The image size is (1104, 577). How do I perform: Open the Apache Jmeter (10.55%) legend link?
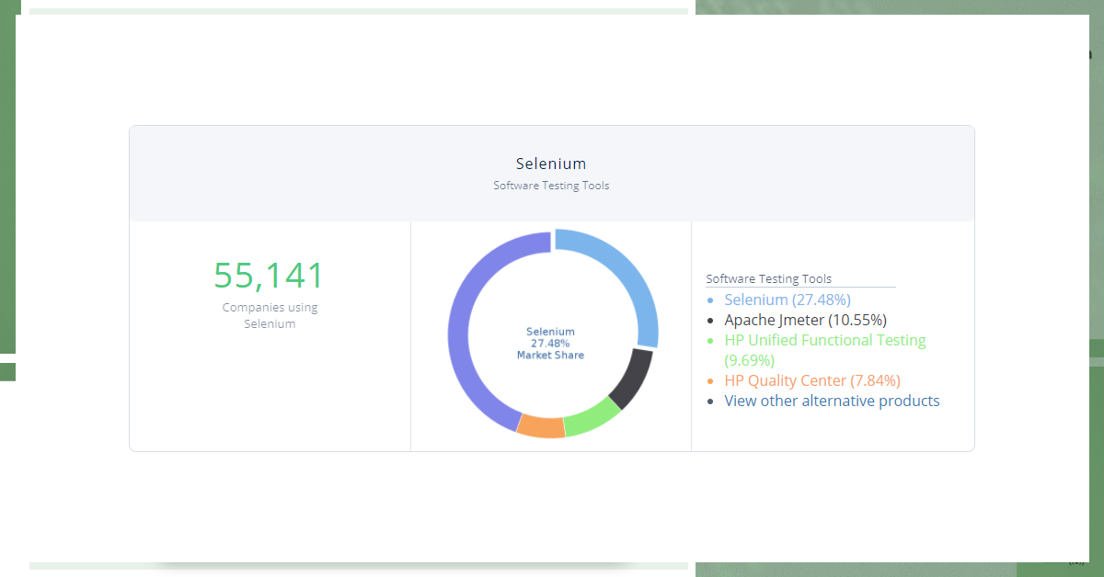[x=805, y=320]
